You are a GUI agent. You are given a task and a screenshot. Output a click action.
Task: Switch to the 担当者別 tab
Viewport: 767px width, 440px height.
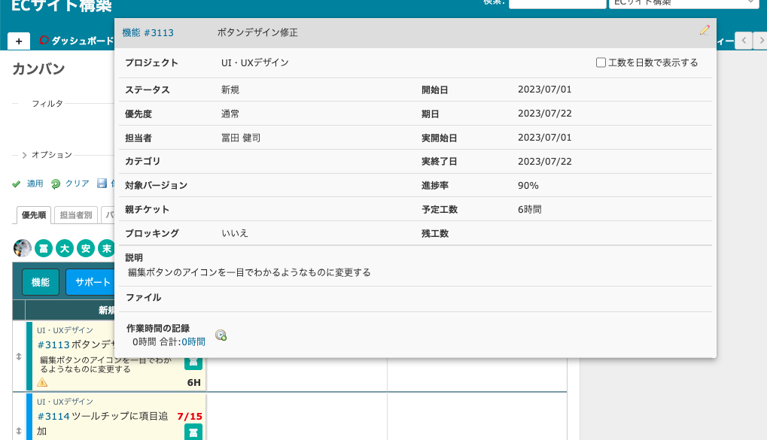[75, 215]
